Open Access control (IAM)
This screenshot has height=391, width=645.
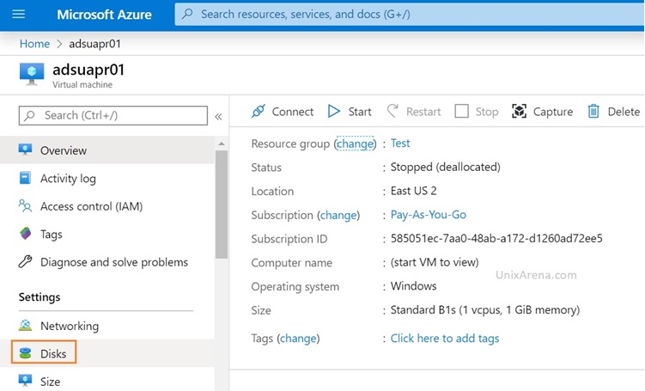click(x=107, y=206)
